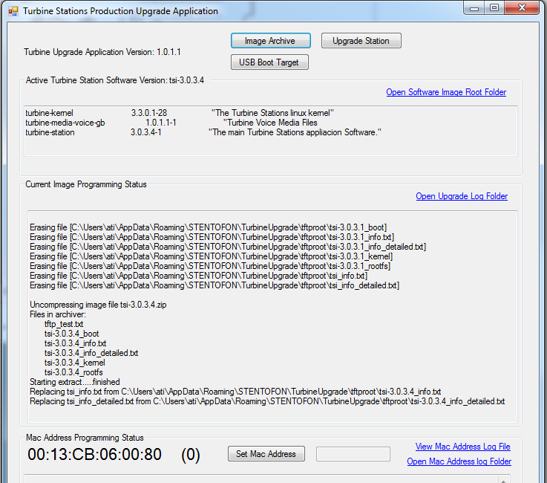
Task: Click archive entry tsi-3.0.3.4_boot
Action: point(71,334)
